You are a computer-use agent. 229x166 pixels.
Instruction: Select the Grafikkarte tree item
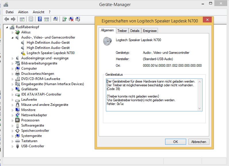coord(30,89)
